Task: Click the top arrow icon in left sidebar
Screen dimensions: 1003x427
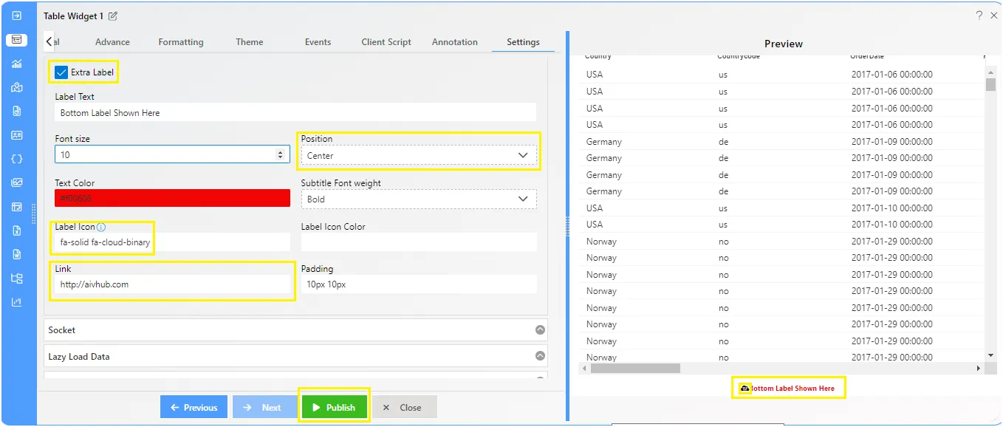Action: (17, 16)
